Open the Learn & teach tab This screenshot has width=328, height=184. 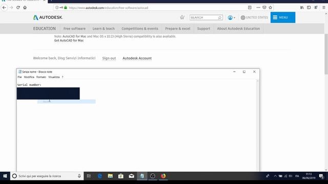pyautogui.click(x=104, y=29)
